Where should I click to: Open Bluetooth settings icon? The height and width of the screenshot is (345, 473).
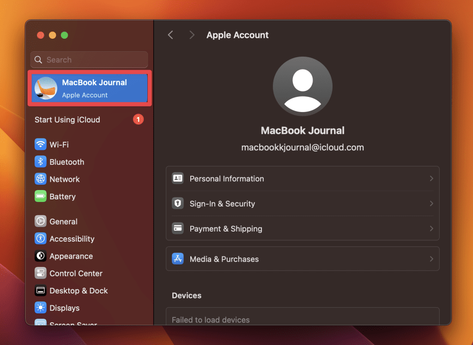[x=41, y=162]
